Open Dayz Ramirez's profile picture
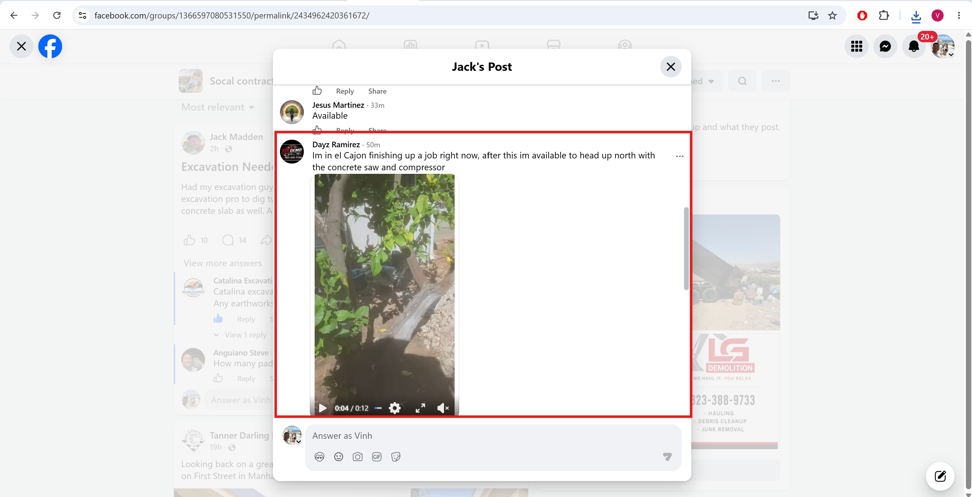972x497 pixels. [x=292, y=152]
